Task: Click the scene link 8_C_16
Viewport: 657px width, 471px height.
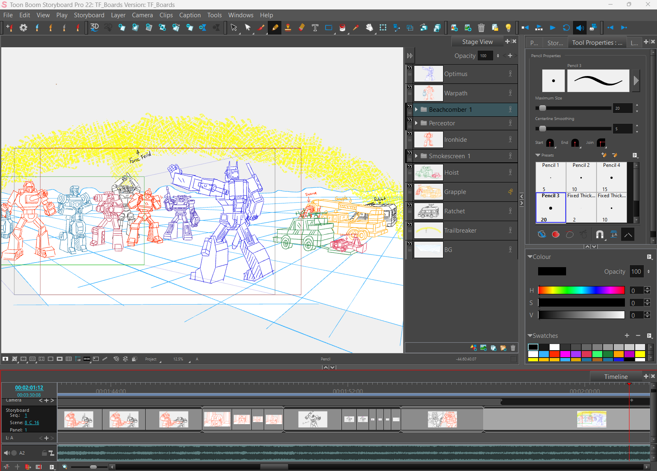Action: click(x=32, y=423)
